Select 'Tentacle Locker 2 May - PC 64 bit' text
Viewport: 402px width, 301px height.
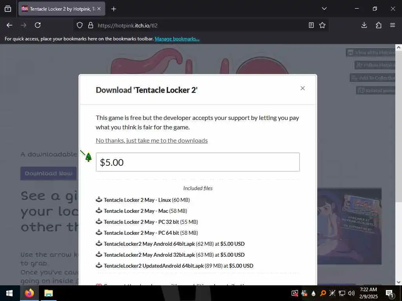(x=141, y=233)
